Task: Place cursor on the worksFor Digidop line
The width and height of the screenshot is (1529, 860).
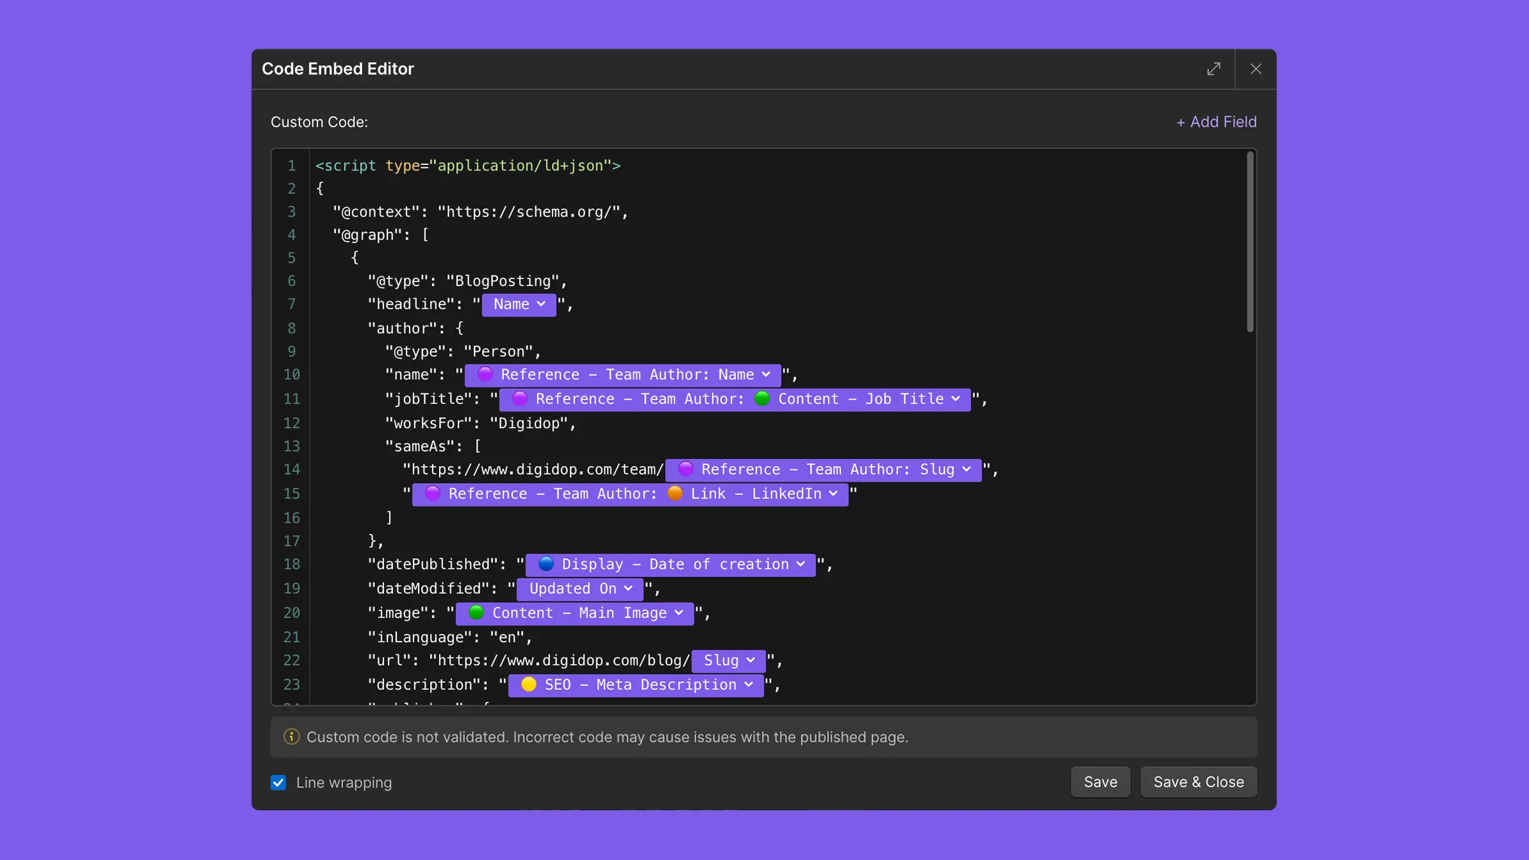Action: click(x=479, y=424)
